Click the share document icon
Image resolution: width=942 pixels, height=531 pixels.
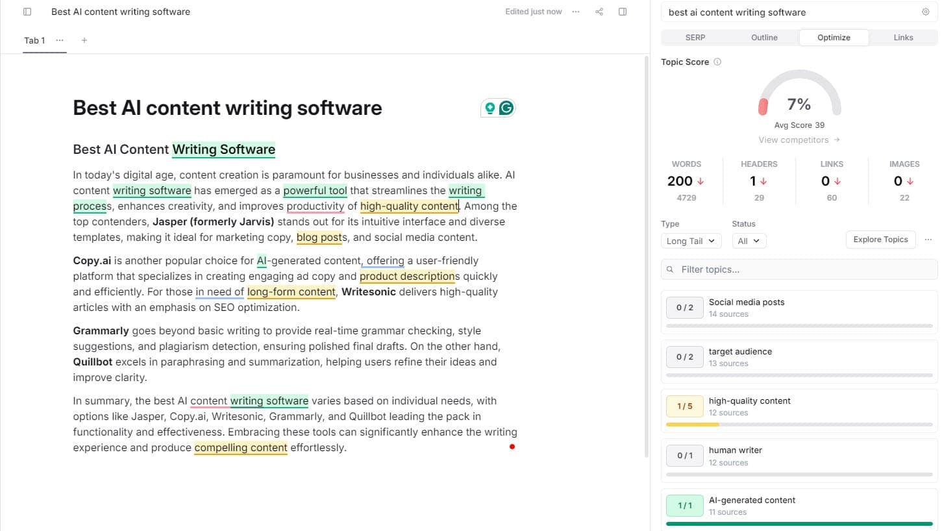tap(599, 12)
